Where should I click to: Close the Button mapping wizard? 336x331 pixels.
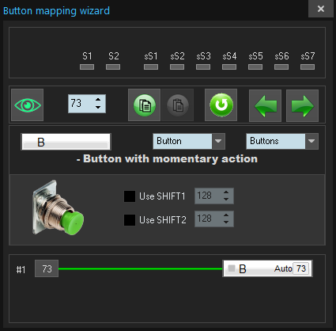tap(321, 9)
